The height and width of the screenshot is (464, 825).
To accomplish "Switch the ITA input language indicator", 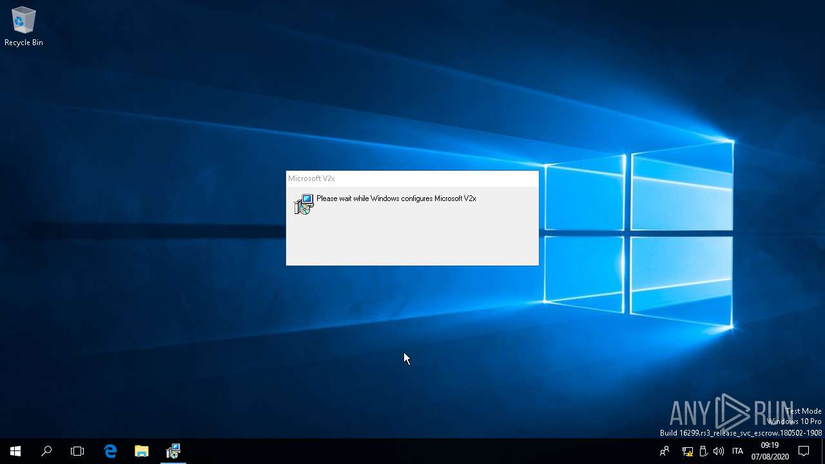I will [x=737, y=451].
